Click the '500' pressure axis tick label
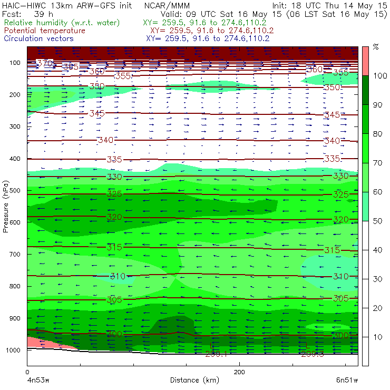 pyautogui.click(x=15, y=191)
